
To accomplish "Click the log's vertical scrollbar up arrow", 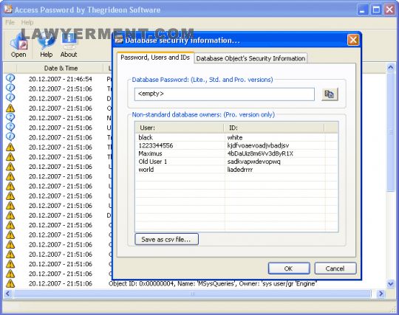I will click(391, 68).
